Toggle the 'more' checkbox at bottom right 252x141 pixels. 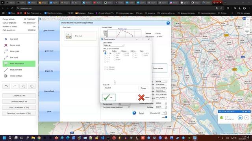[166, 117]
